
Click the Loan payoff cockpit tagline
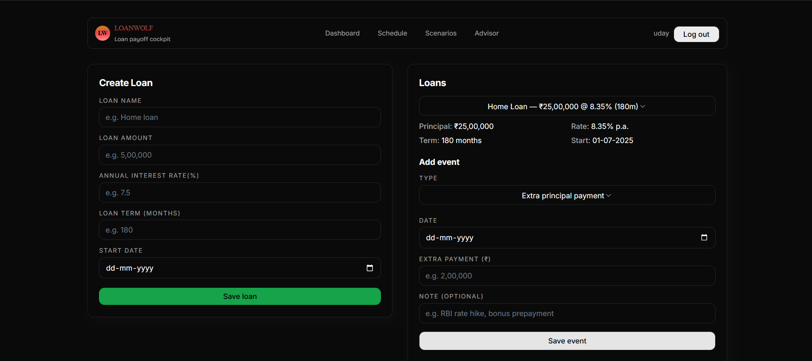[x=142, y=39]
